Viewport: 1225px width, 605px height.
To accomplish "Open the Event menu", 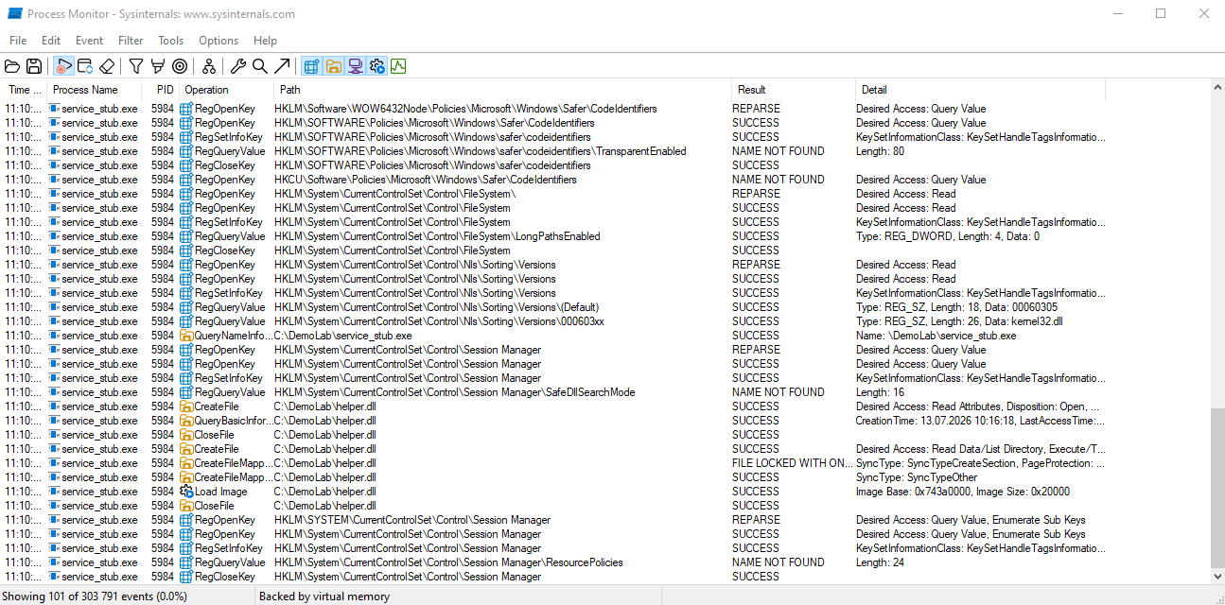I will (x=90, y=41).
